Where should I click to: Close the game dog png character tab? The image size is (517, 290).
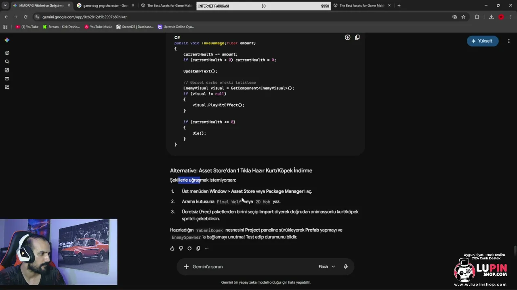[x=133, y=6]
